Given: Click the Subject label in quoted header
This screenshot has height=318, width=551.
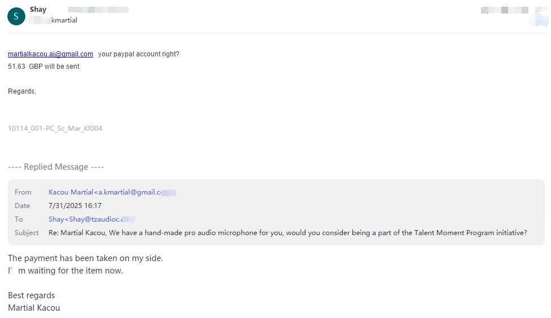Looking at the screenshot, I should (27, 233).
